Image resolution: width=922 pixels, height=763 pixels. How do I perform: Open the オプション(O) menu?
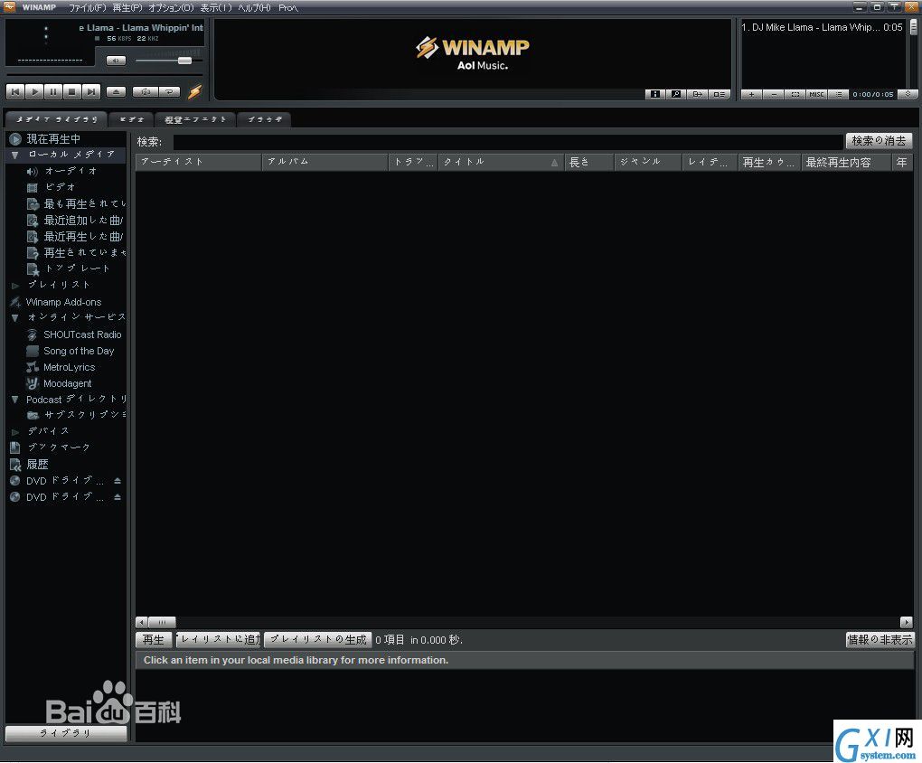[x=171, y=7]
